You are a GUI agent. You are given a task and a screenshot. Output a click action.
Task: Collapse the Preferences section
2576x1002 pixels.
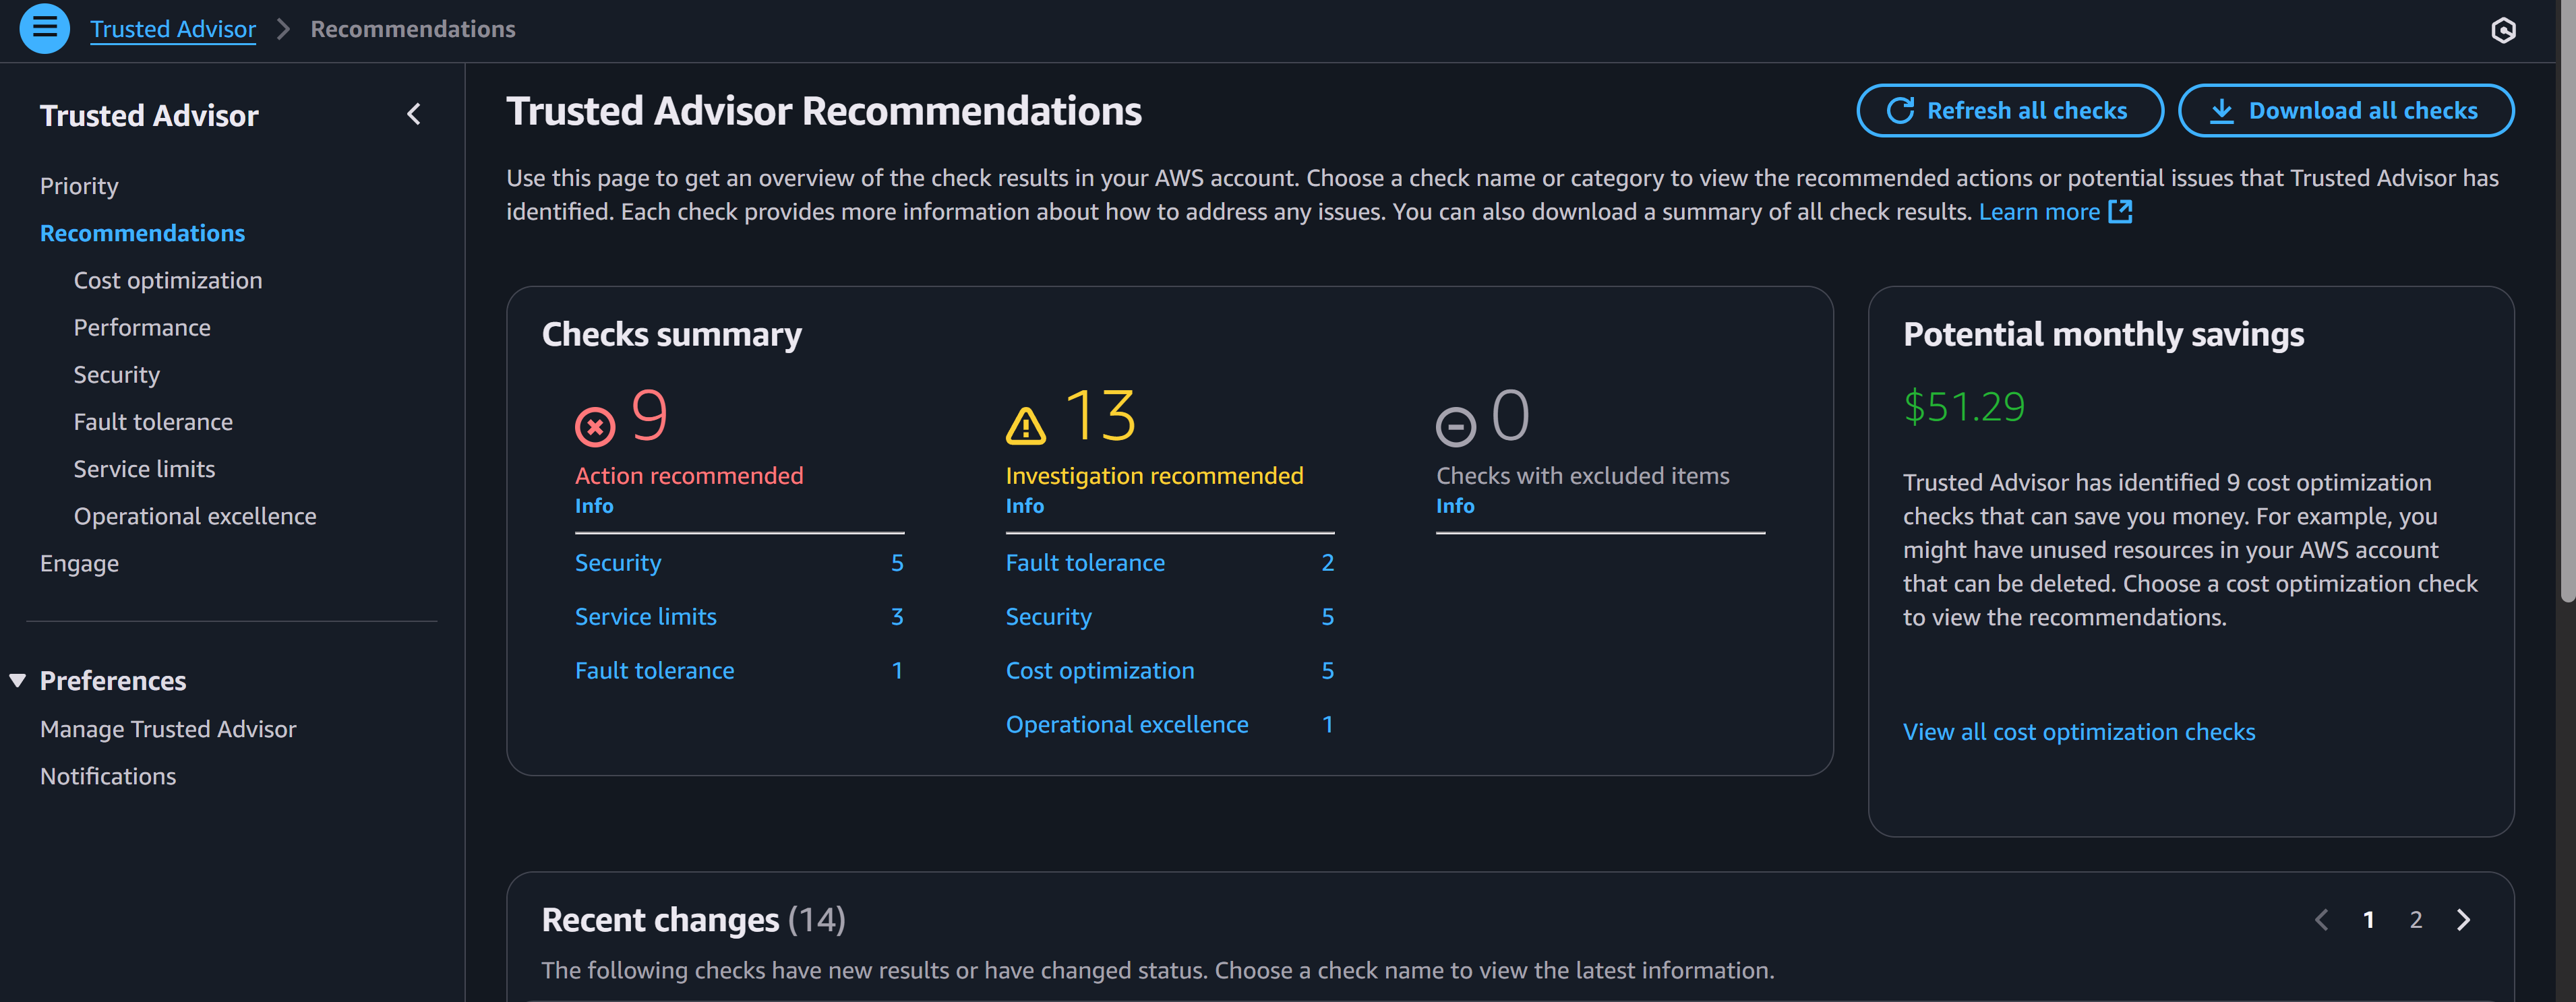[x=18, y=681]
